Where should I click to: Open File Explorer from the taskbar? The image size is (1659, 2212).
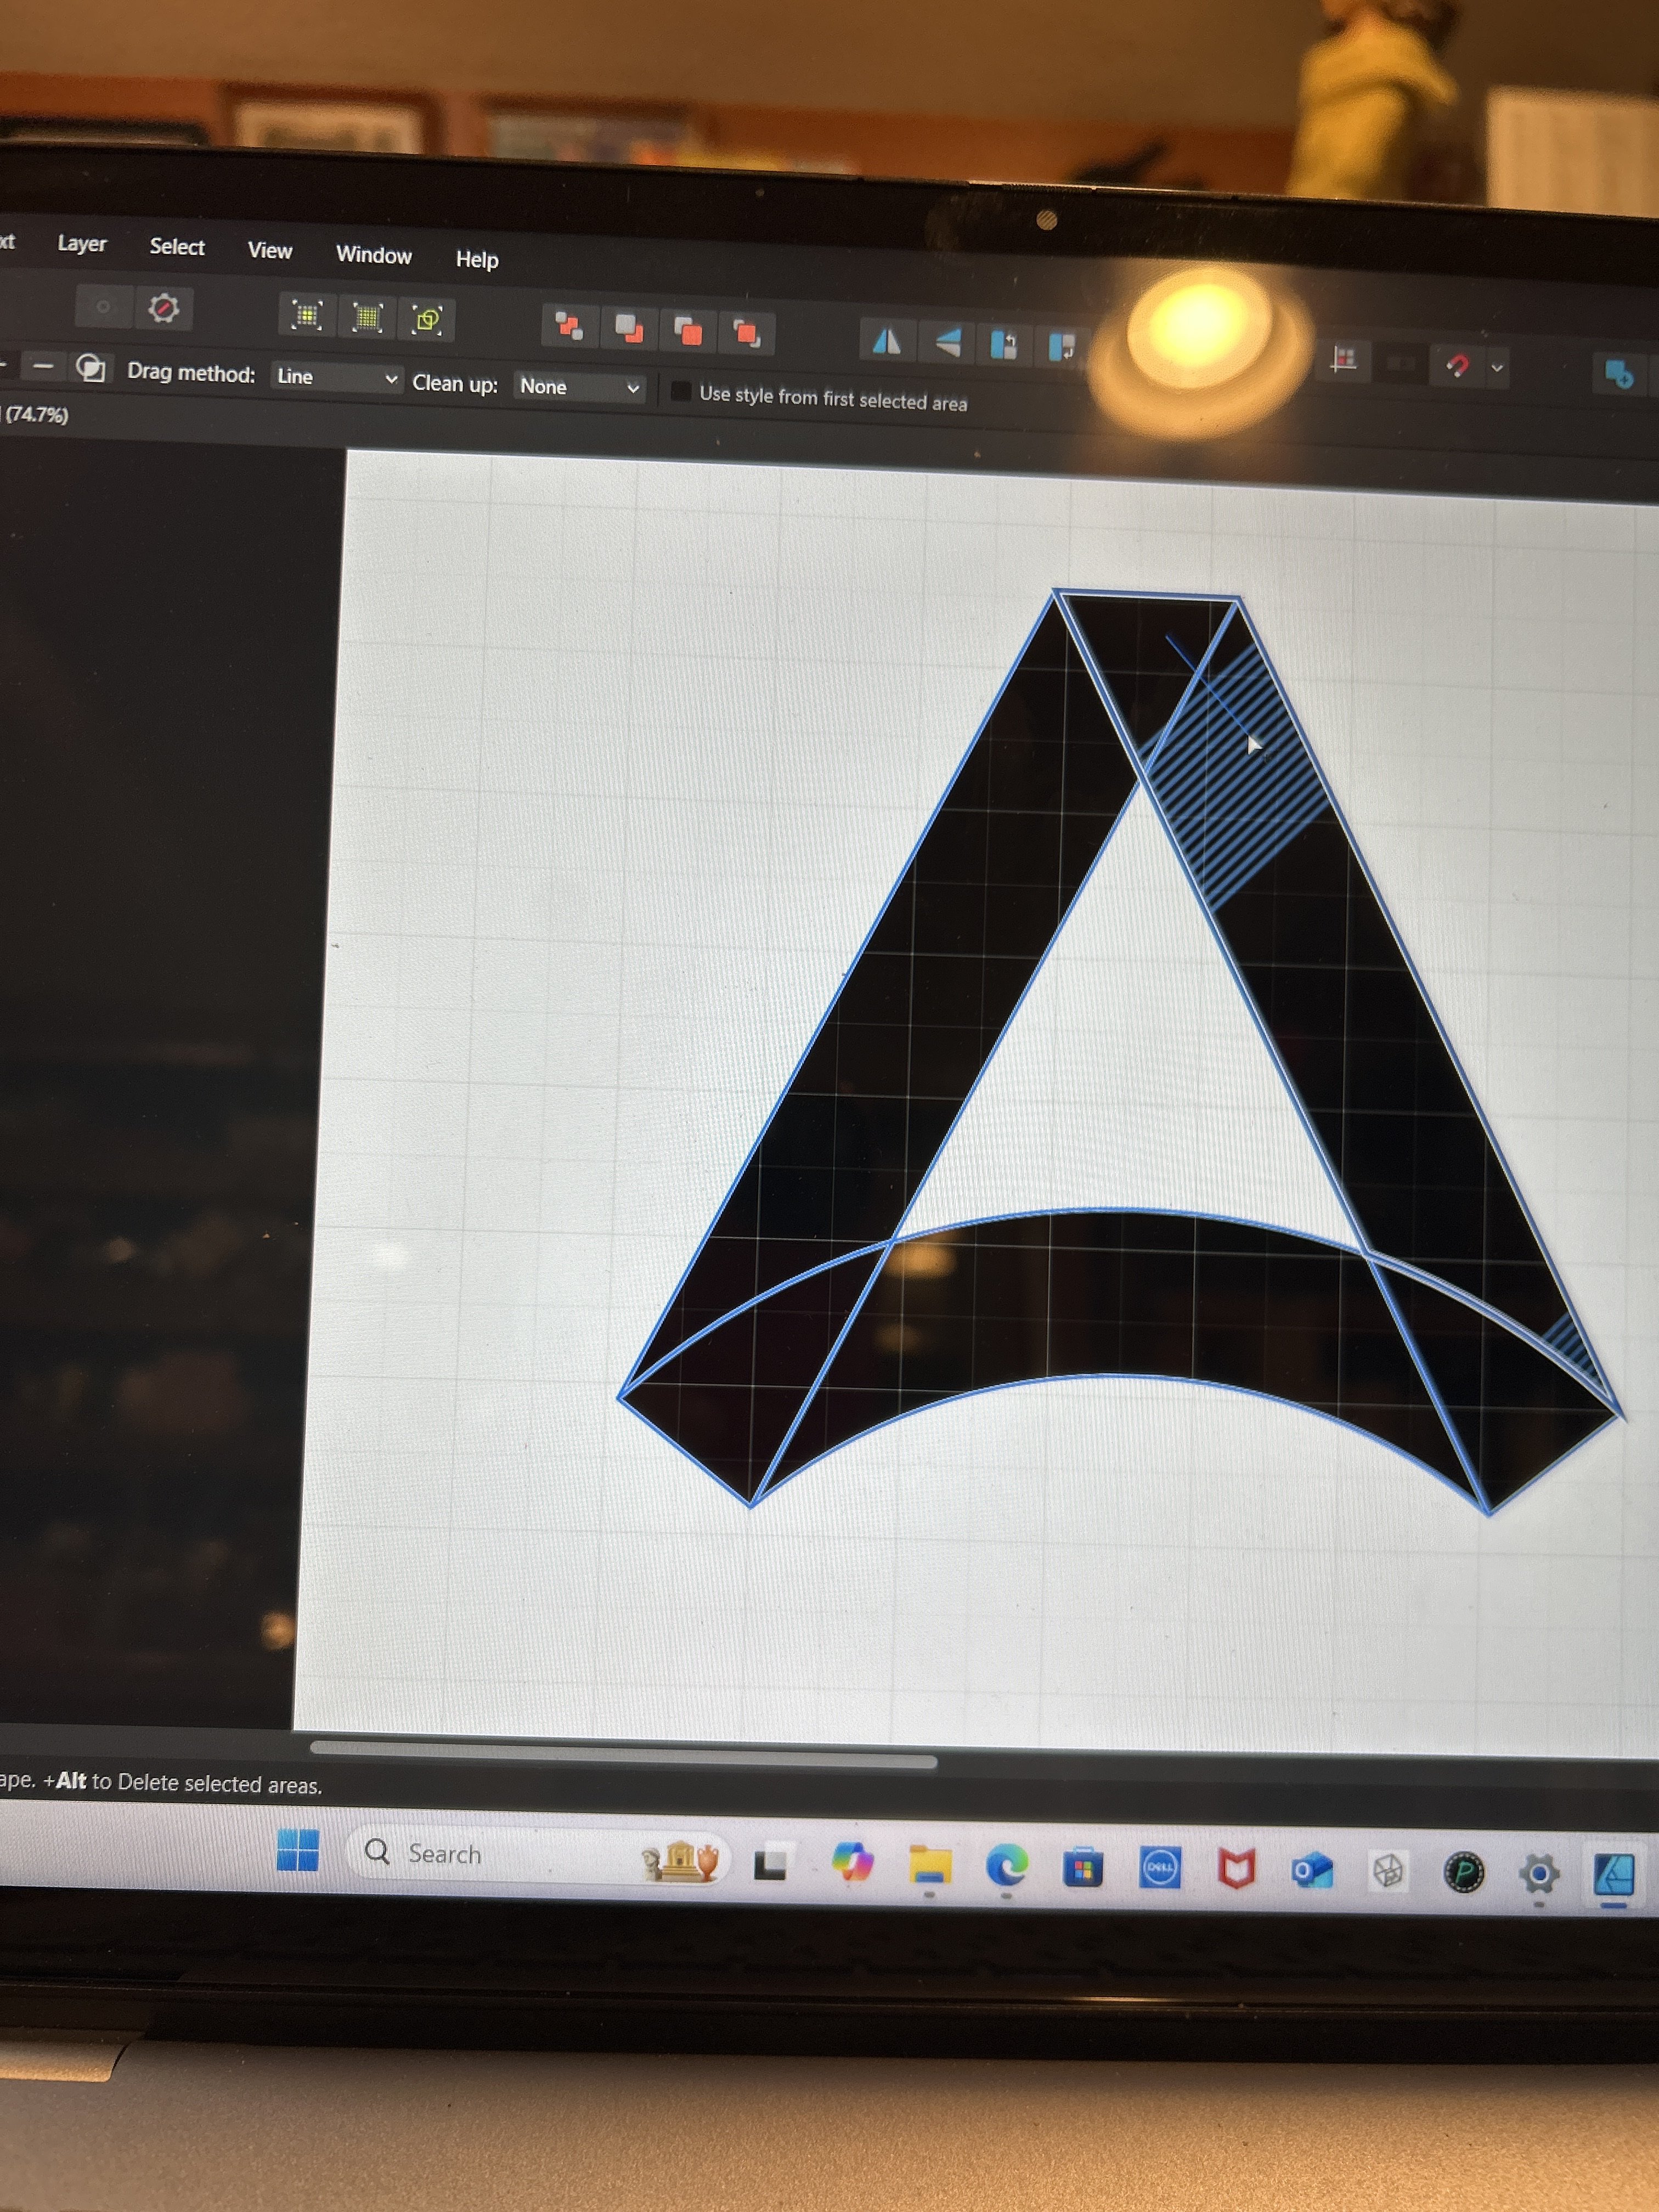click(930, 1866)
